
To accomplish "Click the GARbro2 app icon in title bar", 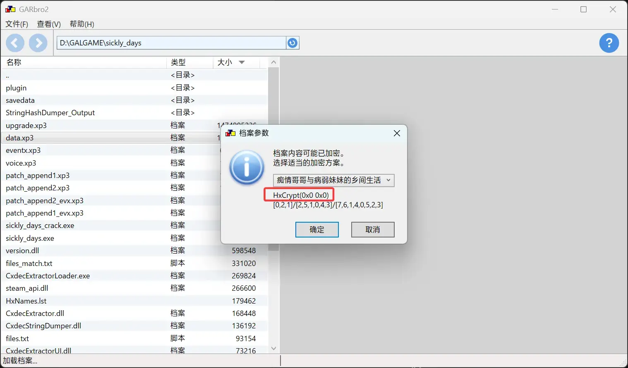I will click(10, 9).
